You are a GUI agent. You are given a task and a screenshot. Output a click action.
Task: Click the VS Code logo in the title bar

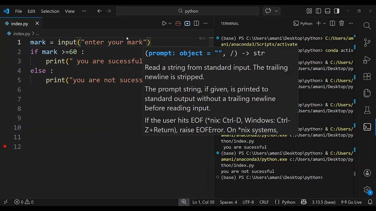[x=6, y=11]
